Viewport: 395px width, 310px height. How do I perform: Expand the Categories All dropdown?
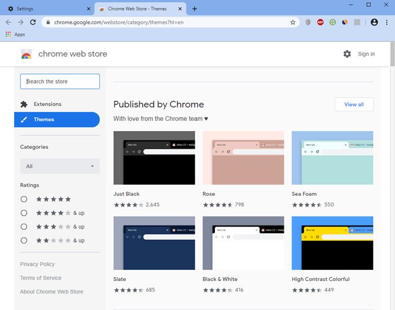coord(60,167)
